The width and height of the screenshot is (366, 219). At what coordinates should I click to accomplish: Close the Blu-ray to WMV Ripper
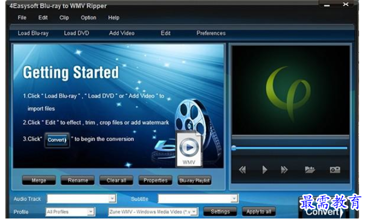tap(346, 4)
